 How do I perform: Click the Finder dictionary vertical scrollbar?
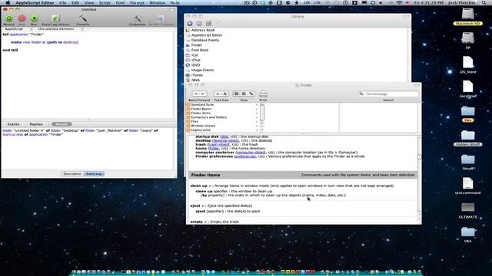(419, 179)
